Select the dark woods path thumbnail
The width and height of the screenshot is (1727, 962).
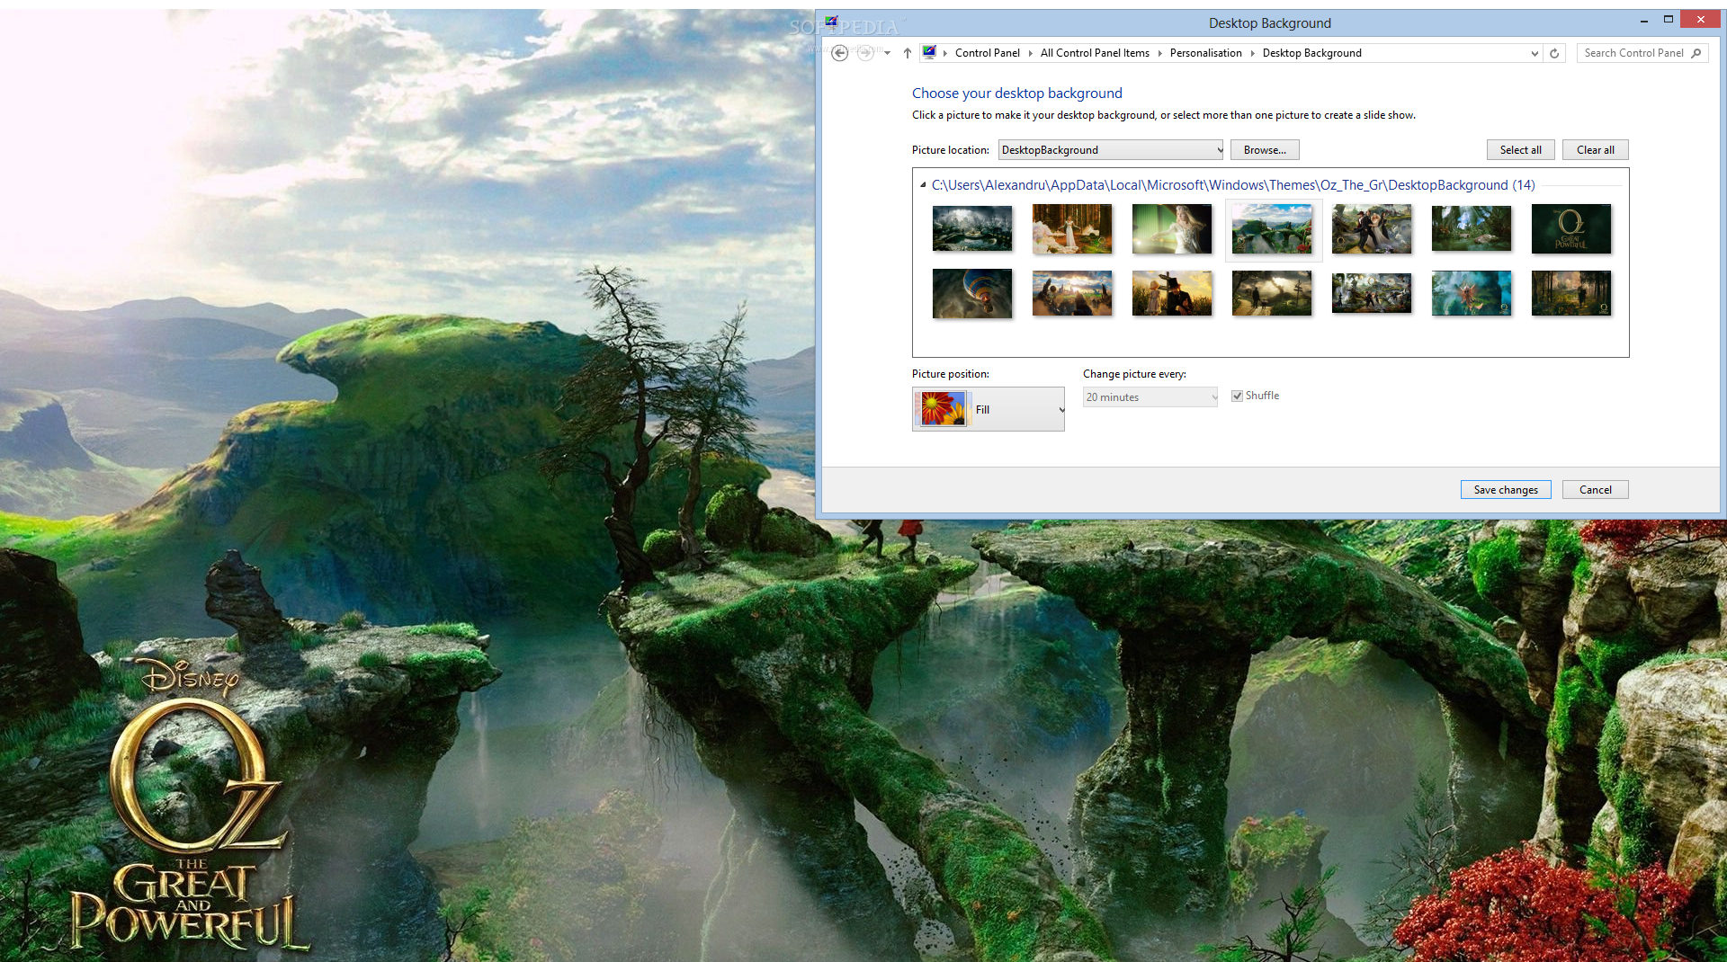(1571, 293)
